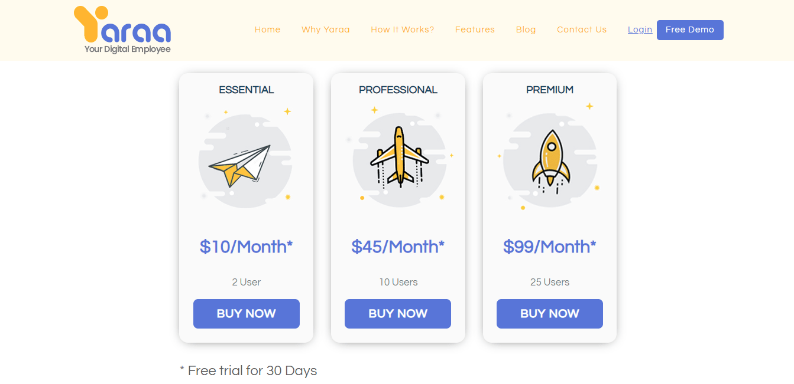This screenshot has height=384, width=794.
Task: Click the $10/Month price text
Action: [247, 247]
